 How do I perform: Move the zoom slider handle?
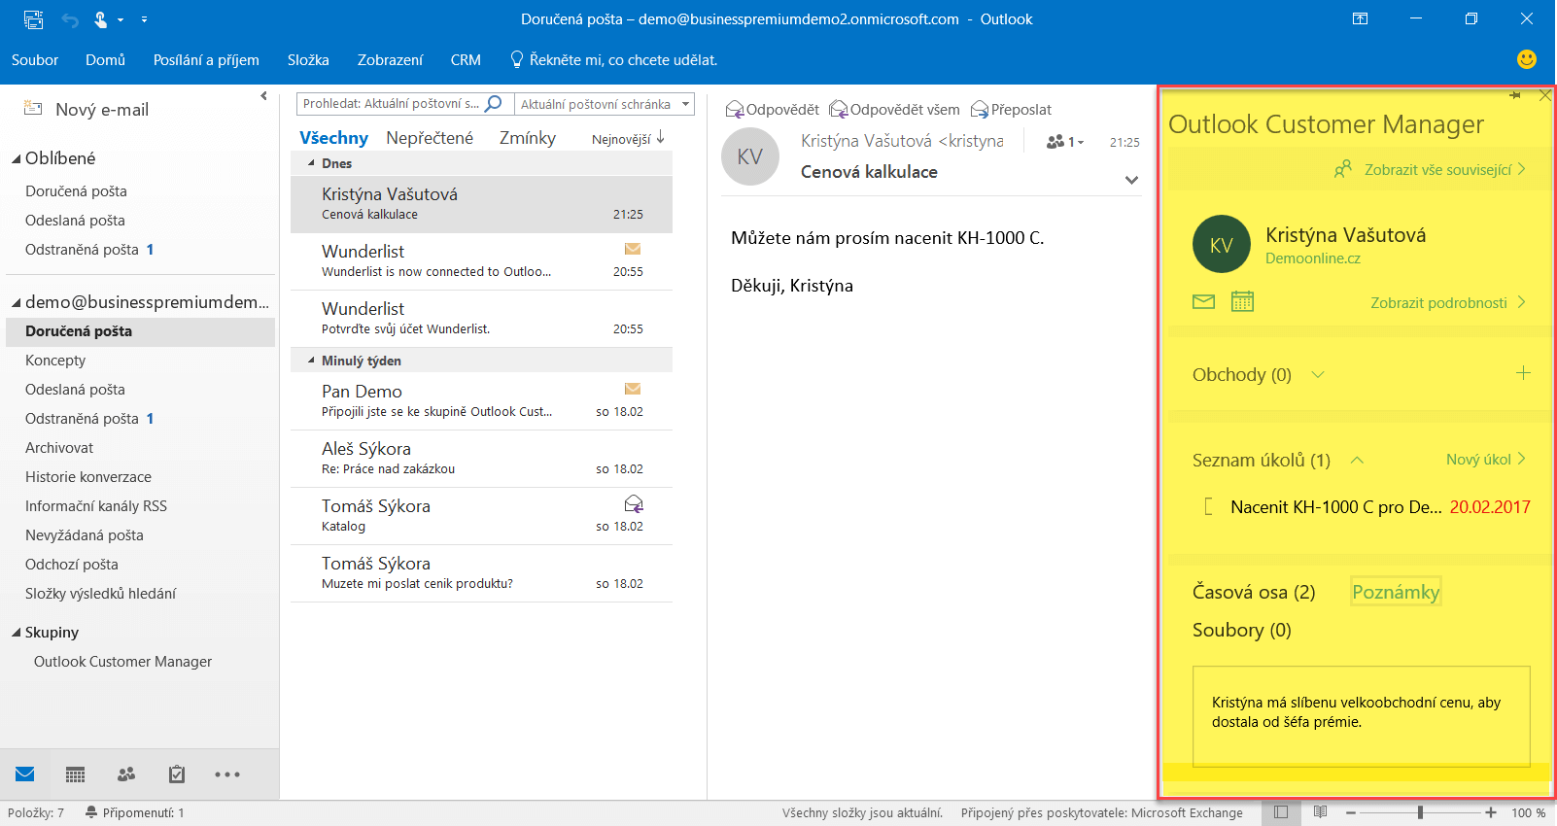point(1421,812)
